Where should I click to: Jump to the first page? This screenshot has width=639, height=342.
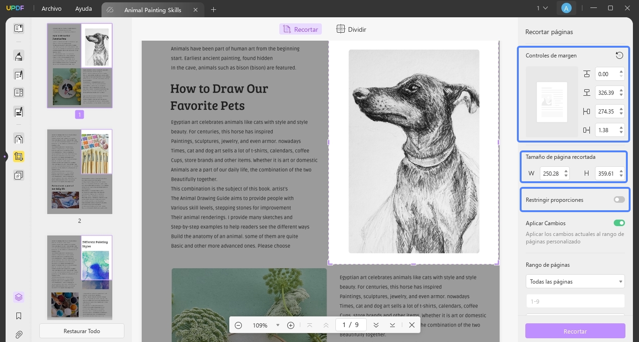(x=309, y=325)
